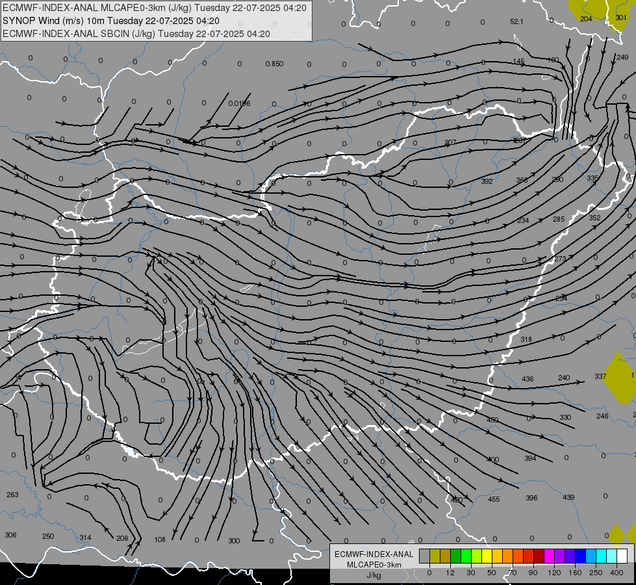Select the magenta legend swatch
The image size is (636, 585).
(550, 556)
